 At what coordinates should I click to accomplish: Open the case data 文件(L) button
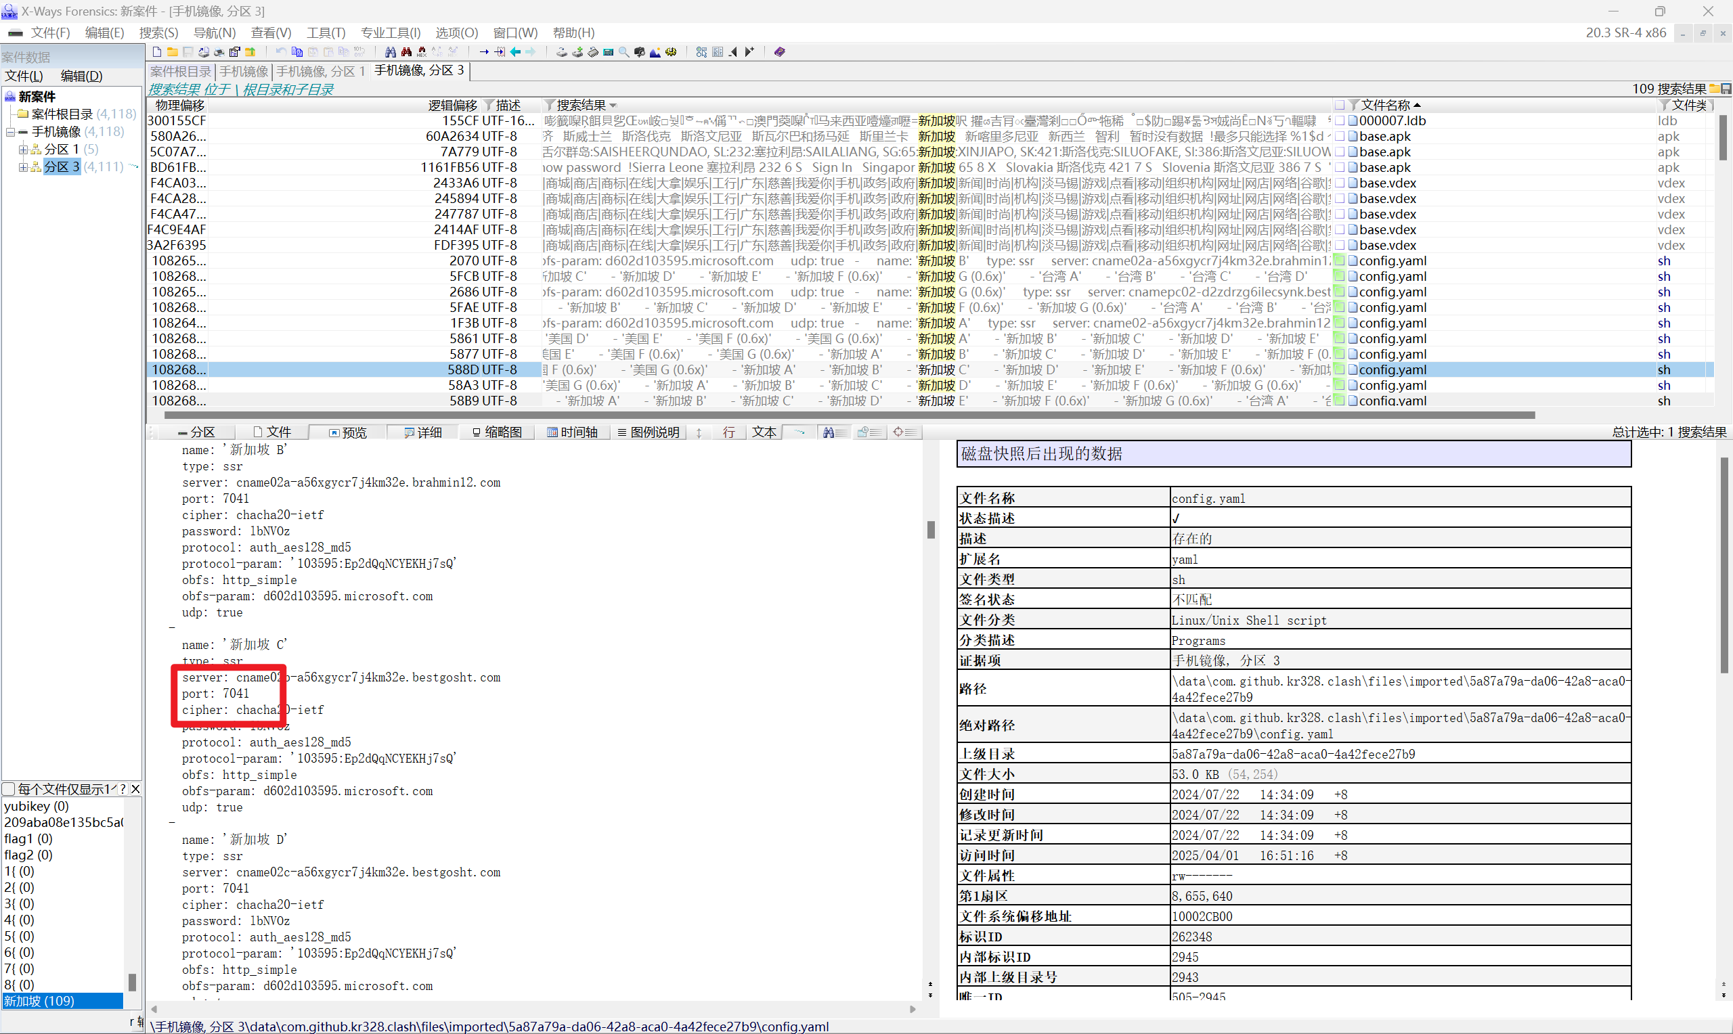coord(24,76)
